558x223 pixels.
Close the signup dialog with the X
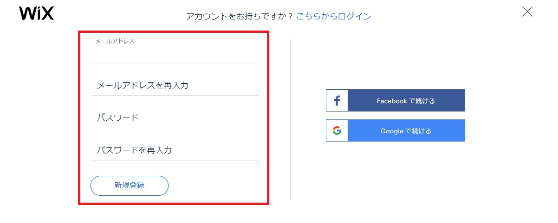pyautogui.click(x=527, y=12)
